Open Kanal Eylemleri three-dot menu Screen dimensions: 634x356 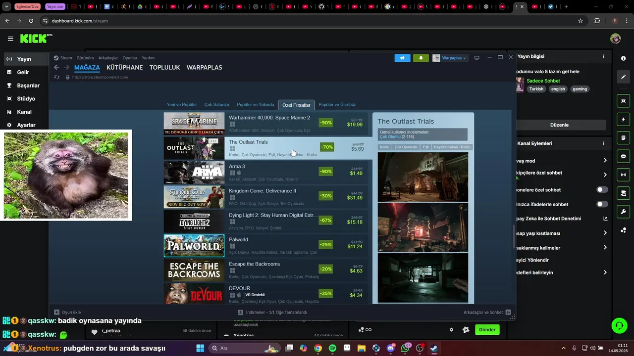tap(603, 143)
